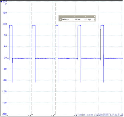Click column header 2 in ruler legend
The height and width of the screenshot is (117, 124).
[x=74, y=17]
